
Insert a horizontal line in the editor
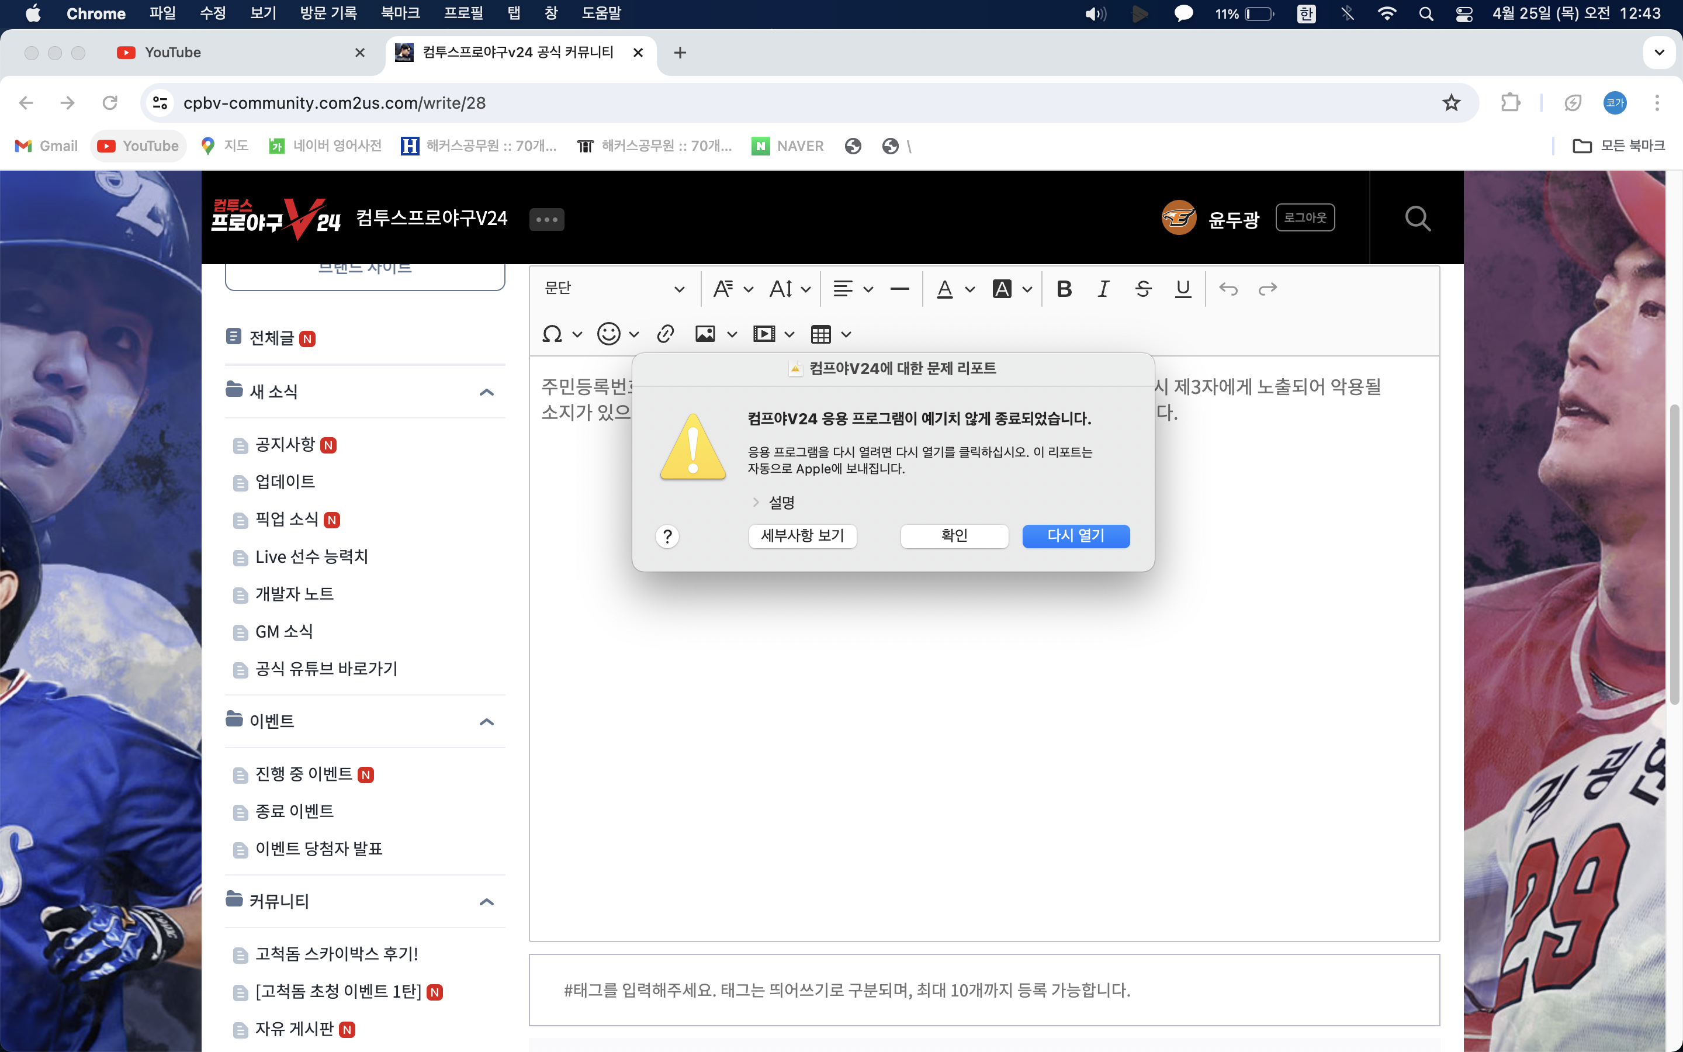tap(899, 289)
